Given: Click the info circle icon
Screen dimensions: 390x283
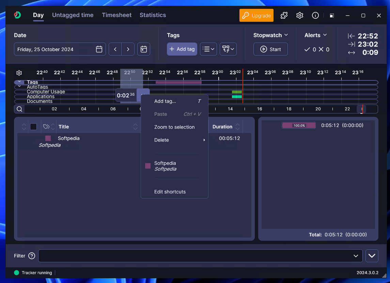Looking at the screenshot, I should point(315,15).
